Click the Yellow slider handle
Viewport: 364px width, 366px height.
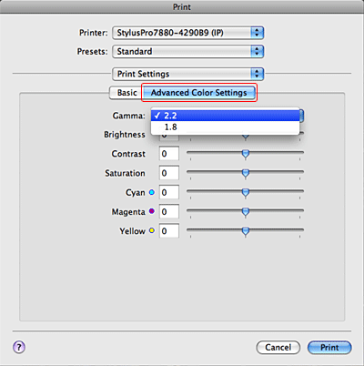(x=246, y=231)
